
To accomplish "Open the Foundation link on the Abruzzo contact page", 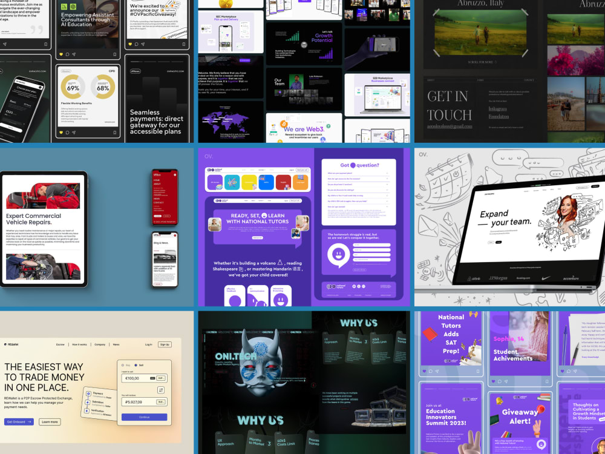I will (x=499, y=116).
